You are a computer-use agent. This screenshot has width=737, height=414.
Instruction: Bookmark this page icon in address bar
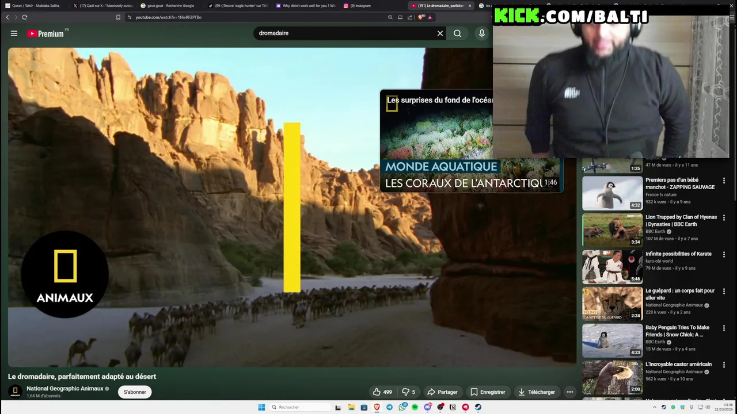(x=118, y=17)
